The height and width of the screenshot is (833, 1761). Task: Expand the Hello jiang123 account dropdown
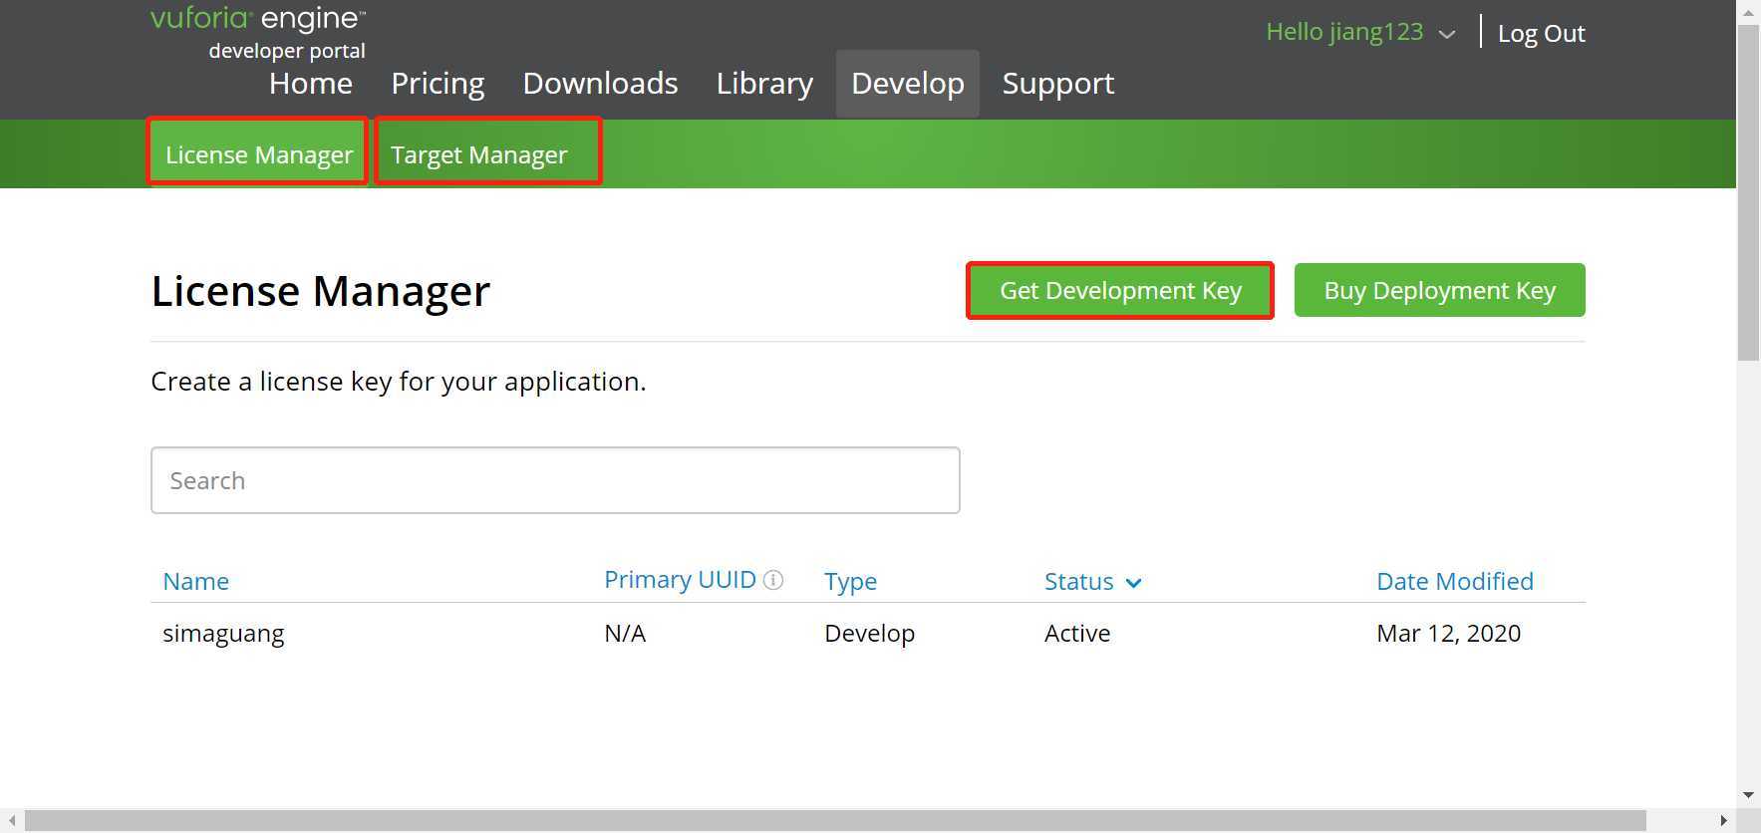click(1360, 32)
